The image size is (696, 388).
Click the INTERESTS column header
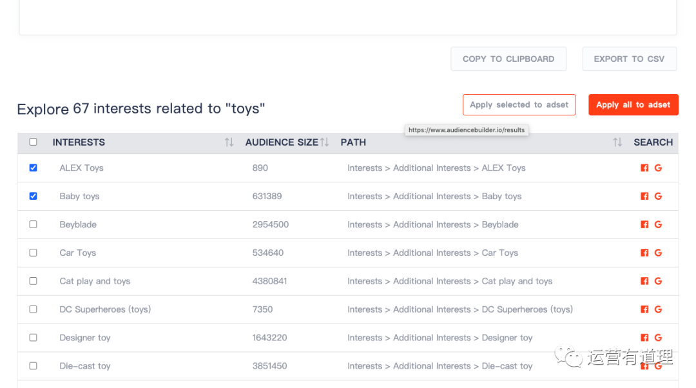79,142
